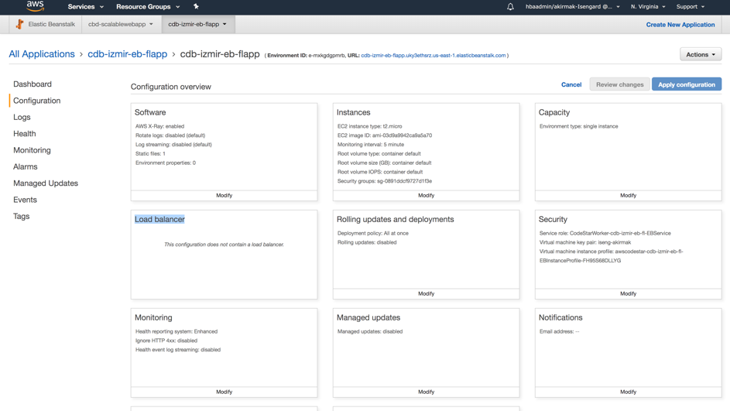Click 'AWS X-Ray: enabled' text
This screenshot has width=730, height=411.
(159, 126)
